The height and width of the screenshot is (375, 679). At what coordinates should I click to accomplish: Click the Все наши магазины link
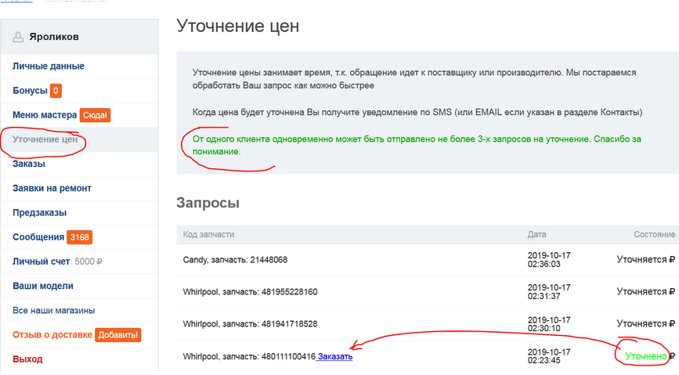[54, 311]
